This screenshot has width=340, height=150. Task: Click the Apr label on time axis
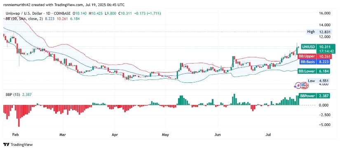(x=115, y=135)
